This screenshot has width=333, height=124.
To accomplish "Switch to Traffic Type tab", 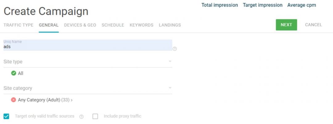I will click(18, 25).
